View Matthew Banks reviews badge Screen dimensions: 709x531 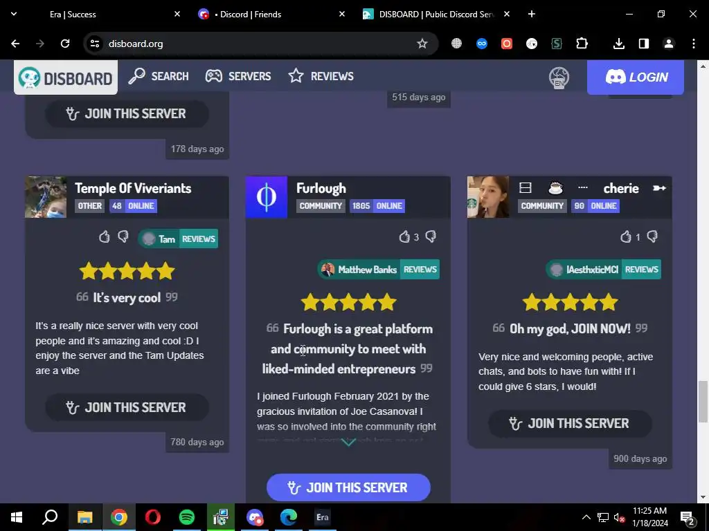379,270
